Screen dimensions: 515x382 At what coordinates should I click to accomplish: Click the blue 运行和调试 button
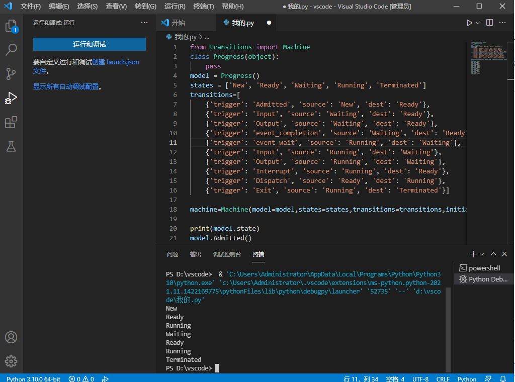(x=90, y=44)
